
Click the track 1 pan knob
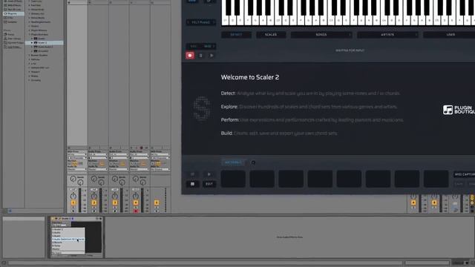tap(73, 196)
